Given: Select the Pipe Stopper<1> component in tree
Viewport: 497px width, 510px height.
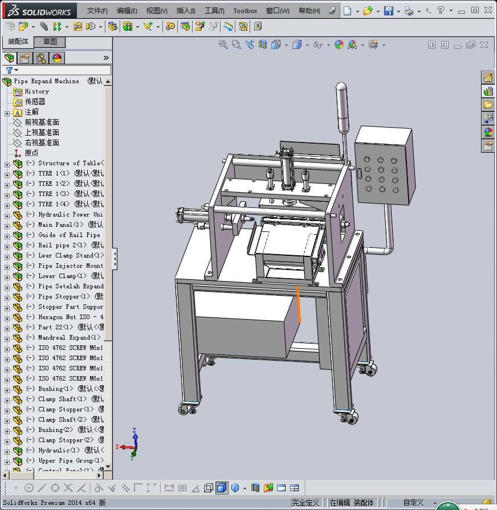Looking at the screenshot, I should tap(64, 297).
